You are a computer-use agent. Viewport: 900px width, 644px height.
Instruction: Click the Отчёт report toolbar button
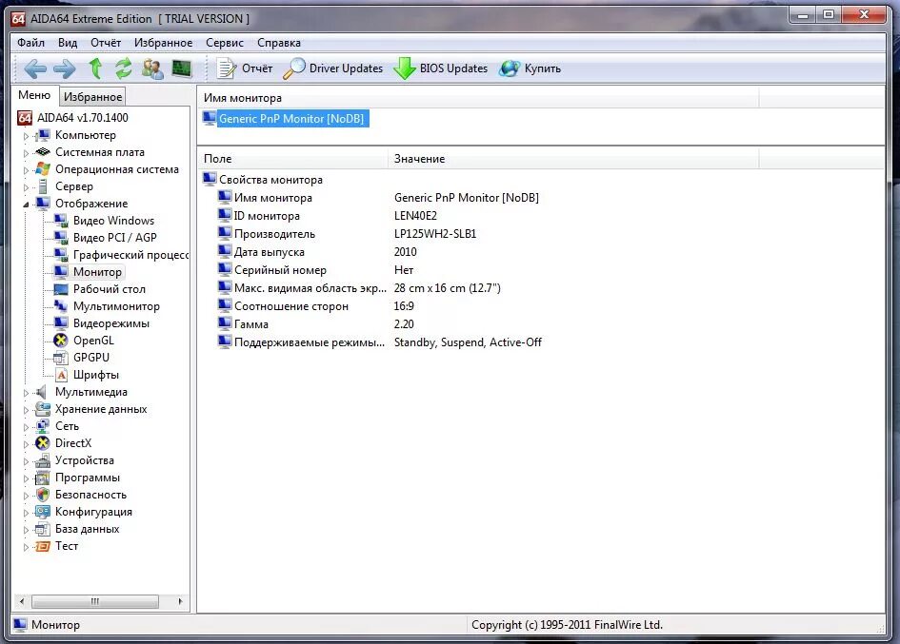[x=244, y=68]
